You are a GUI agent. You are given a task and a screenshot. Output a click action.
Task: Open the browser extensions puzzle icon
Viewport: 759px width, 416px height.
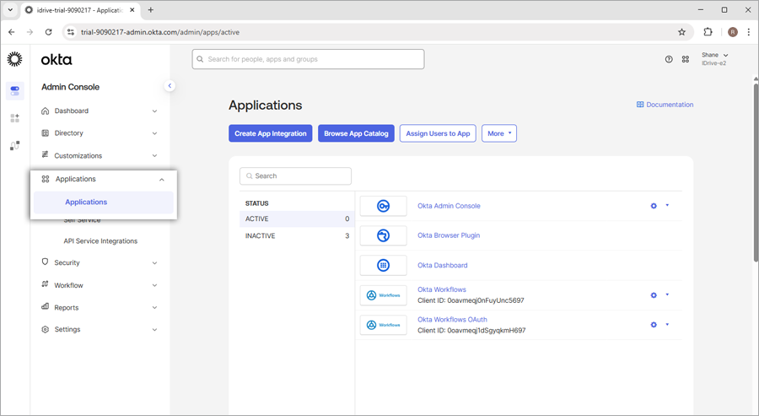point(708,32)
